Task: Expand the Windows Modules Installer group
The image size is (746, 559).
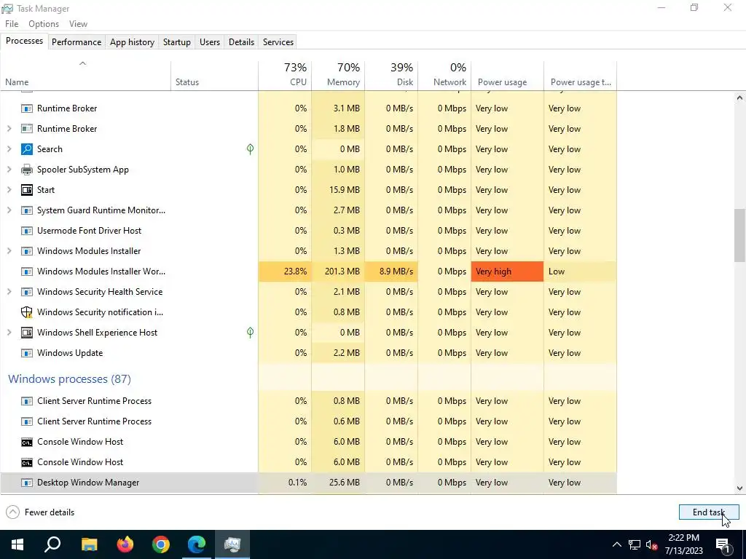Action: pyautogui.click(x=9, y=251)
